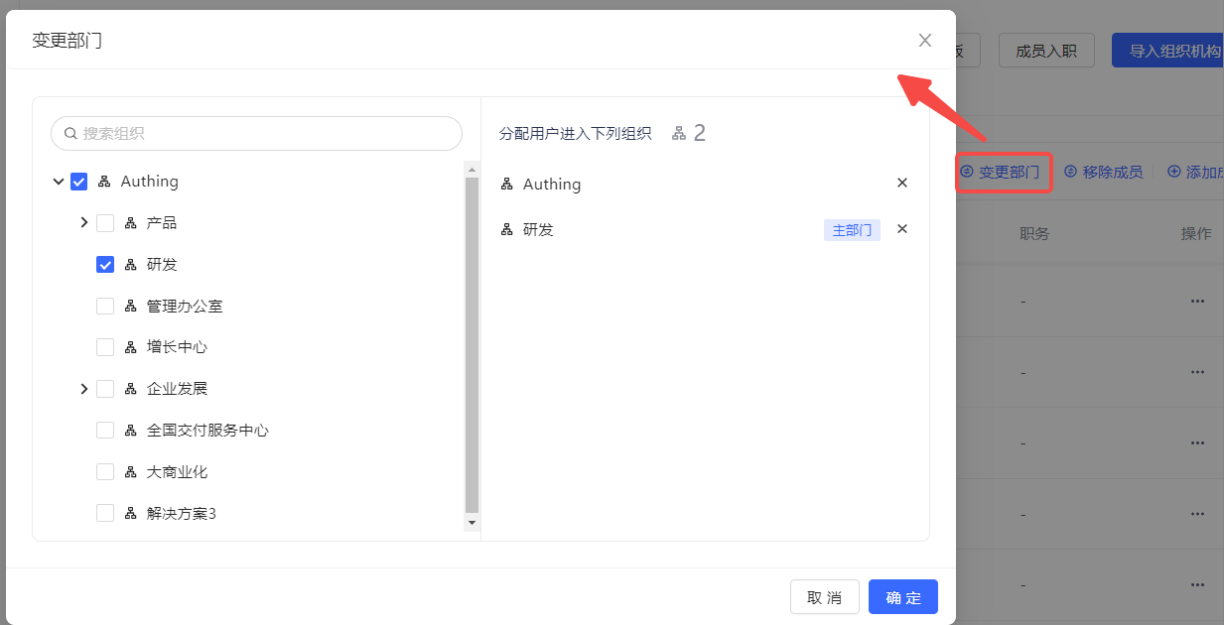Click the 添加成员 plus icon
Screen dimensions: 1224x625
(x=1173, y=173)
